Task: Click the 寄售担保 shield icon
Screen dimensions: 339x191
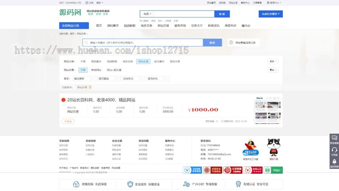Action: (x=76, y=184)
